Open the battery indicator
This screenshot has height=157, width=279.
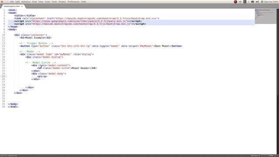click(252, 2)
